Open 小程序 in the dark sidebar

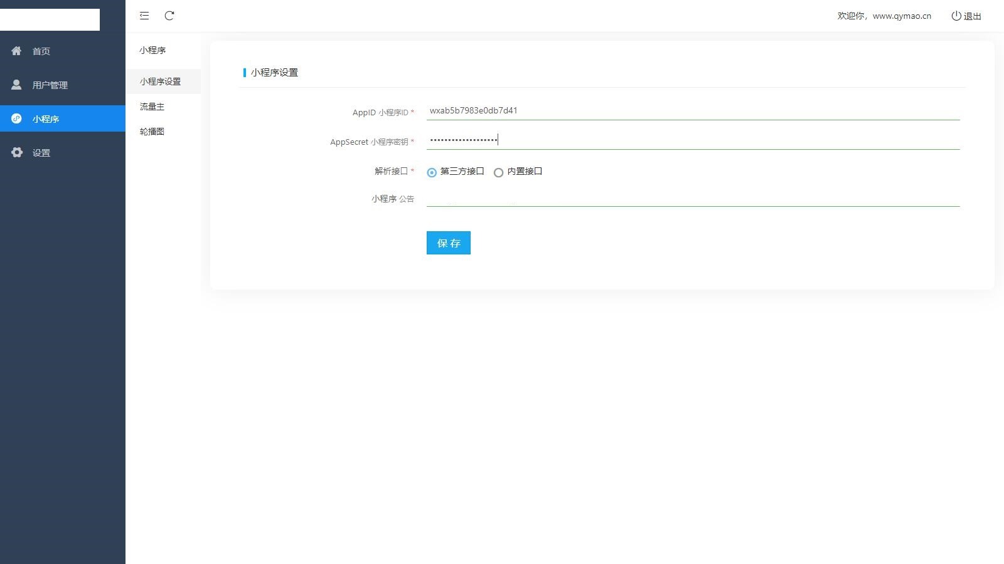[x=63, y=118]
